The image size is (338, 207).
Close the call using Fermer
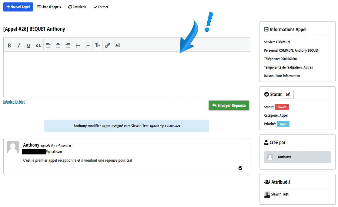[x=101, y=7]
